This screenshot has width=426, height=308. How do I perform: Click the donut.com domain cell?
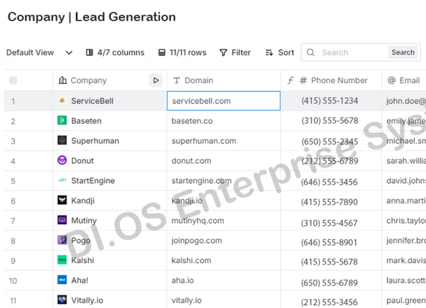click(224, 161)
